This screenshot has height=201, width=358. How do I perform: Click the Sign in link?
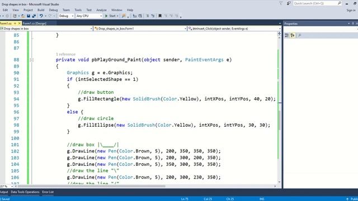351,10
